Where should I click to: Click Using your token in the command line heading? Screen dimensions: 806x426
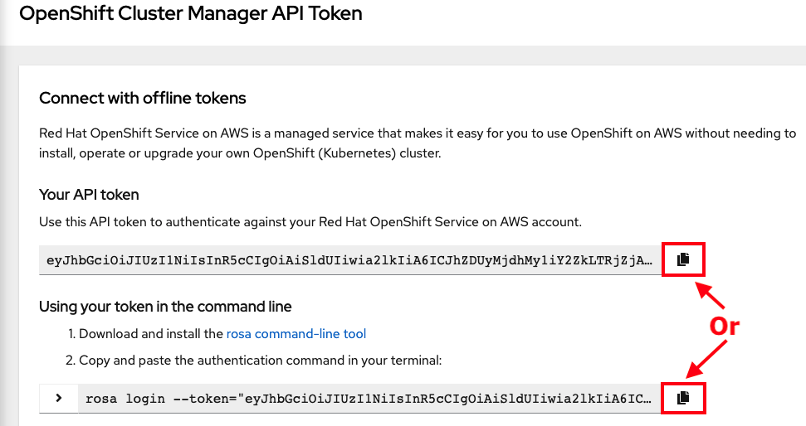click(165, 307)
